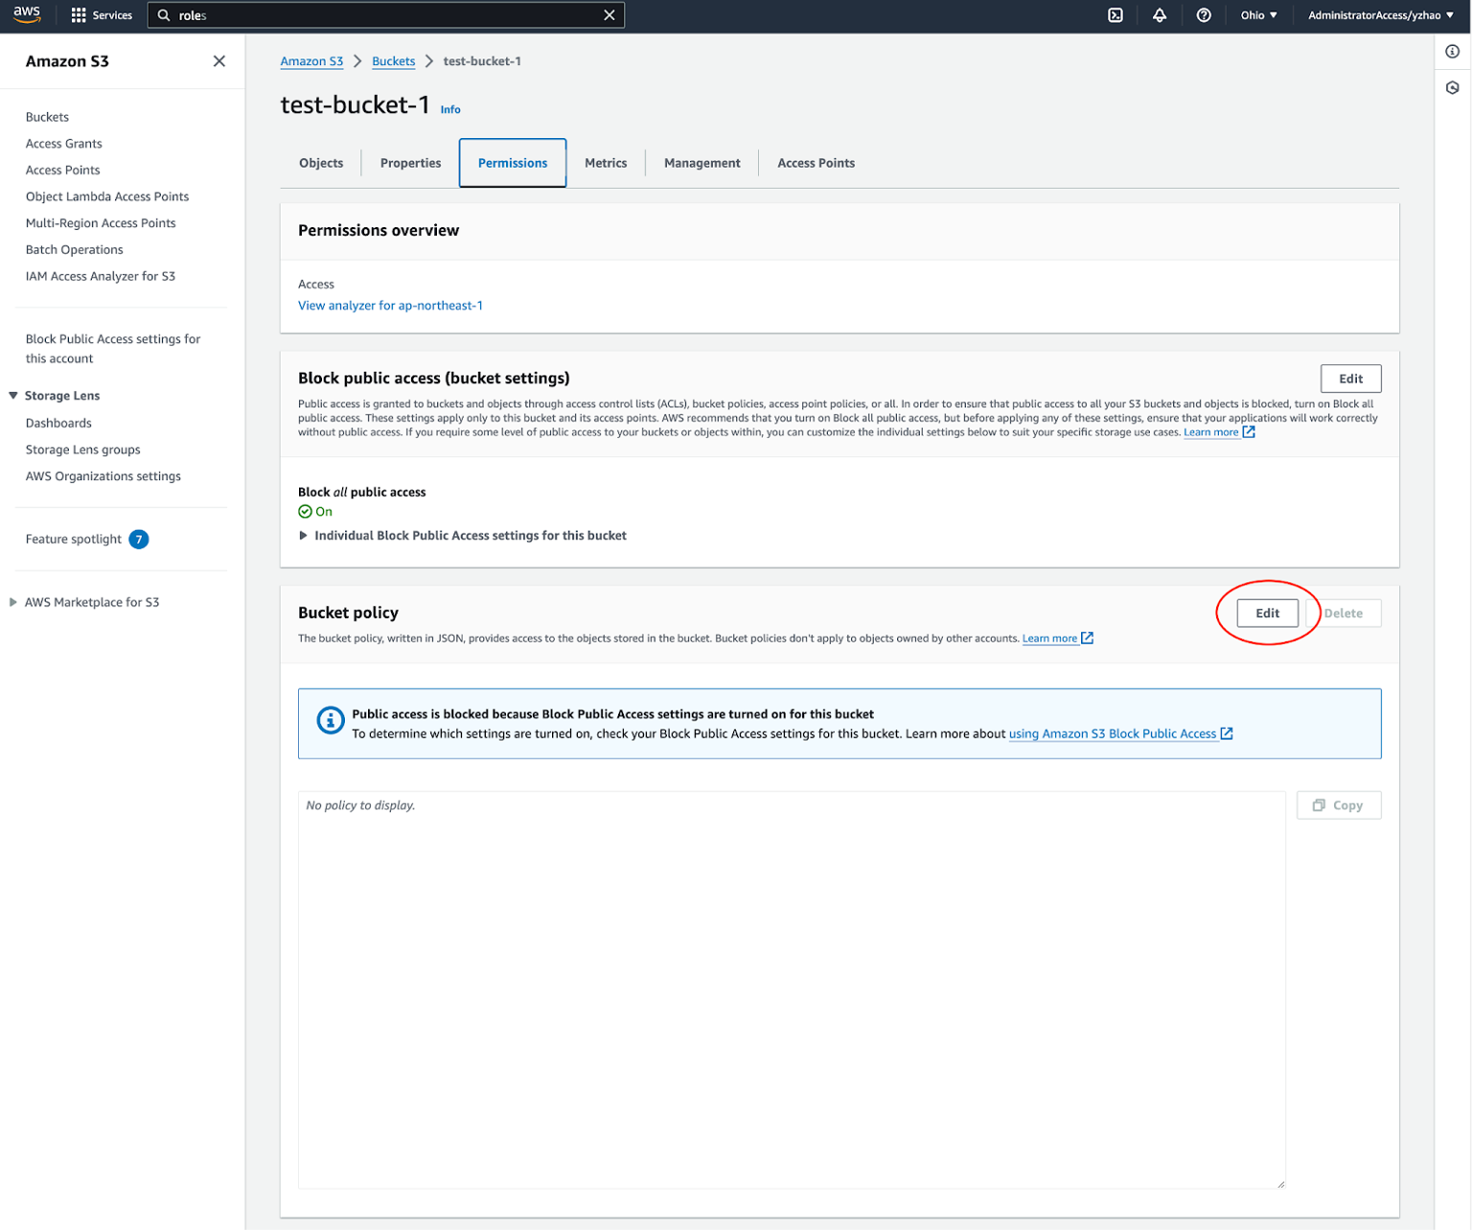This screenshot has width=1472, height=1230.
Task: Click the Delete bucket policy button
Action: point(1343,614)
